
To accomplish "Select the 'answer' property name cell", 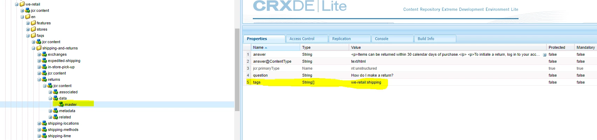I will pyautogui.click(x=275, y=54).
